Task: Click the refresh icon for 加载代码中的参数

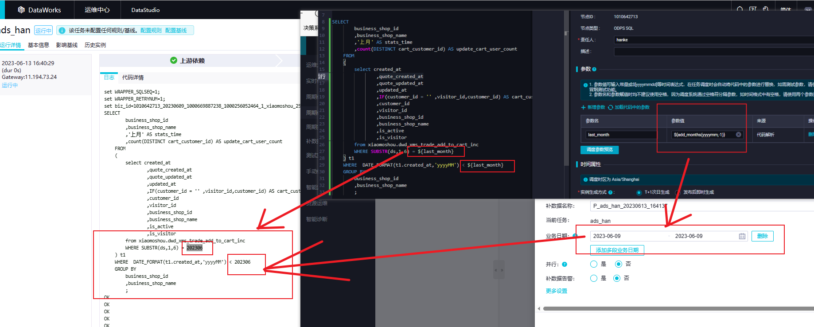Action: tap(611, 107)
